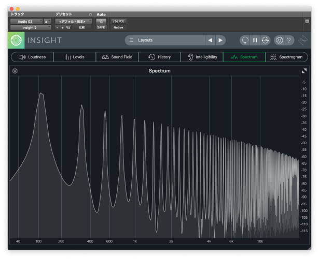319x259 pixels.
Task: Open the Spectrum panel settings gear
Action: coord(15,71)
